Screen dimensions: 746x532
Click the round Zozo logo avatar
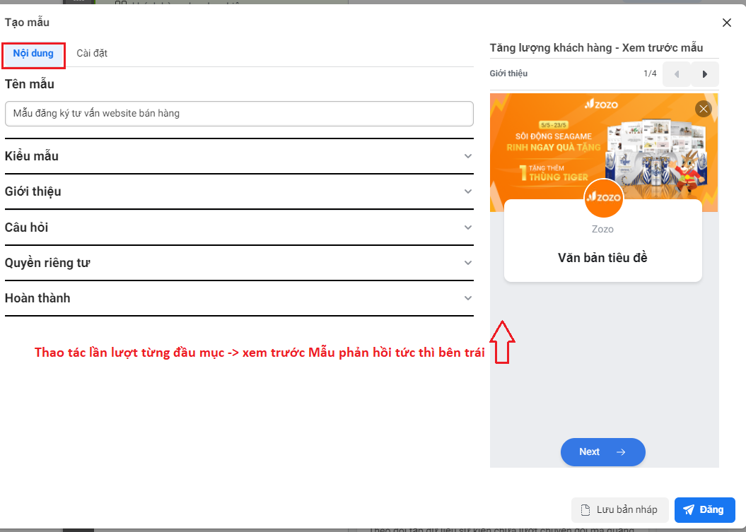tap(603, 199)
